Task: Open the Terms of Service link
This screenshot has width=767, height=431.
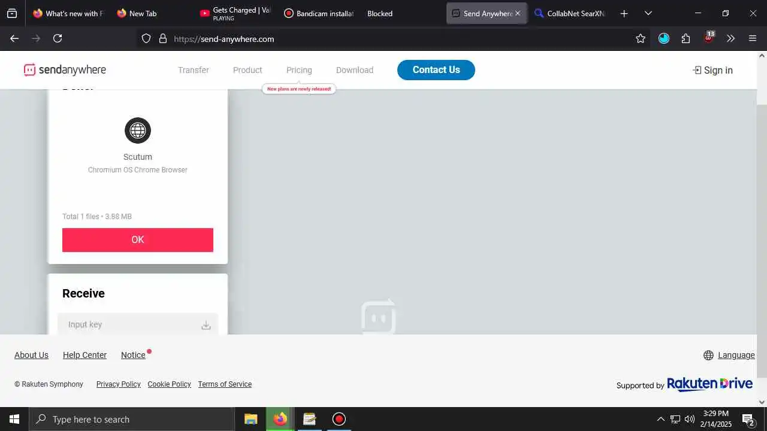Action: (225, 384)
